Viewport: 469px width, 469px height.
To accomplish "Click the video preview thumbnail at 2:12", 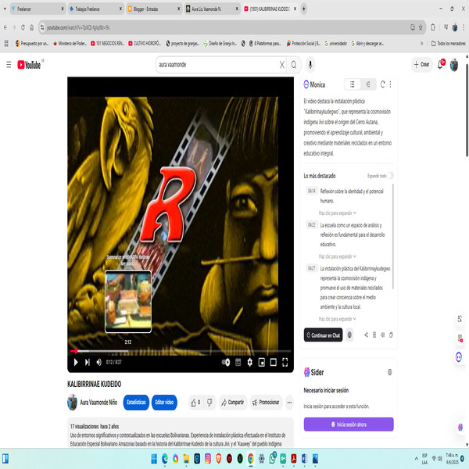I will (128, 301).
